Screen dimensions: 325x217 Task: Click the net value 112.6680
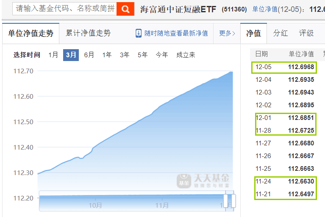(x=301, y=143)
